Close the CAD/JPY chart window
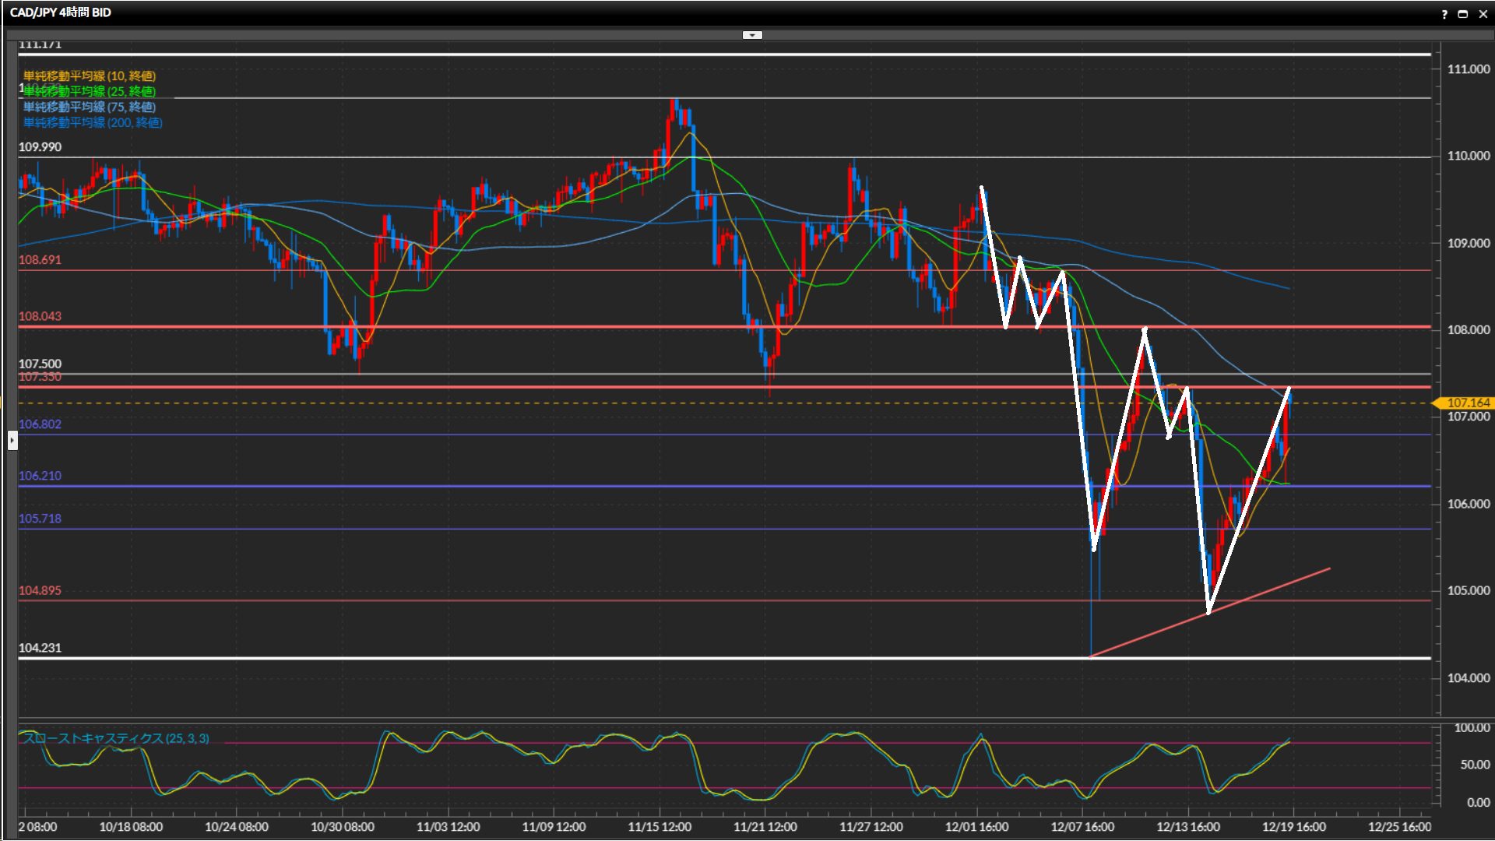Screen dimensions: 1495x841 pos(1483,14)
